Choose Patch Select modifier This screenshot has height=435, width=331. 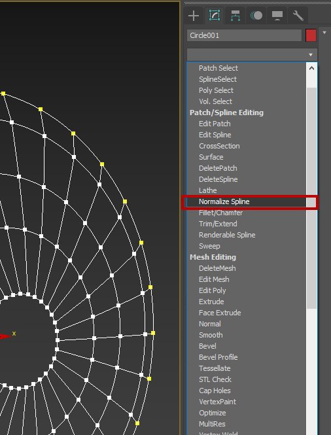click(x=218, y=68)
